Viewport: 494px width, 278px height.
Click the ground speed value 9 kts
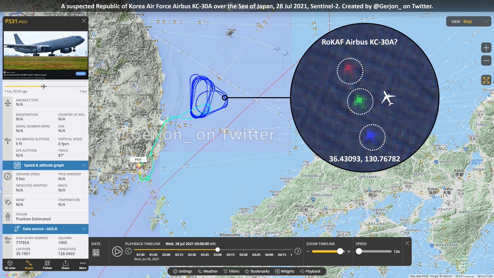tap(21, 179)
